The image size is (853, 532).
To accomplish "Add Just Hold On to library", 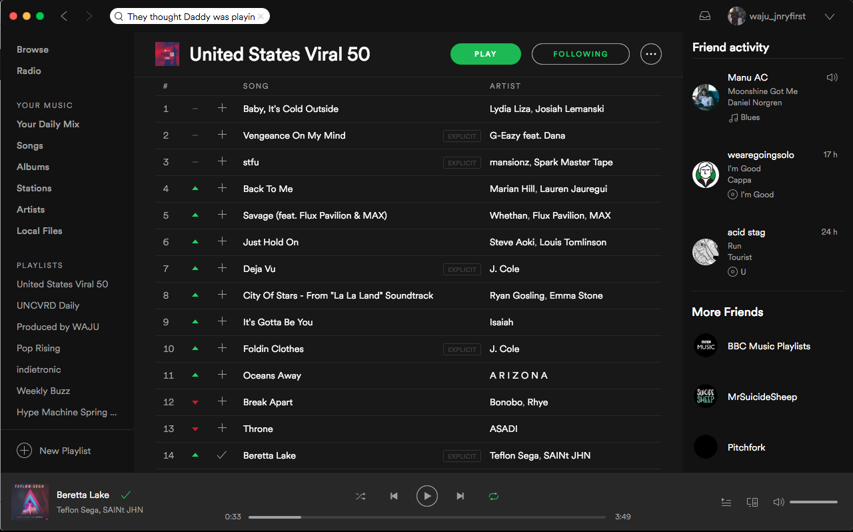I will click(x=222, y=242).
